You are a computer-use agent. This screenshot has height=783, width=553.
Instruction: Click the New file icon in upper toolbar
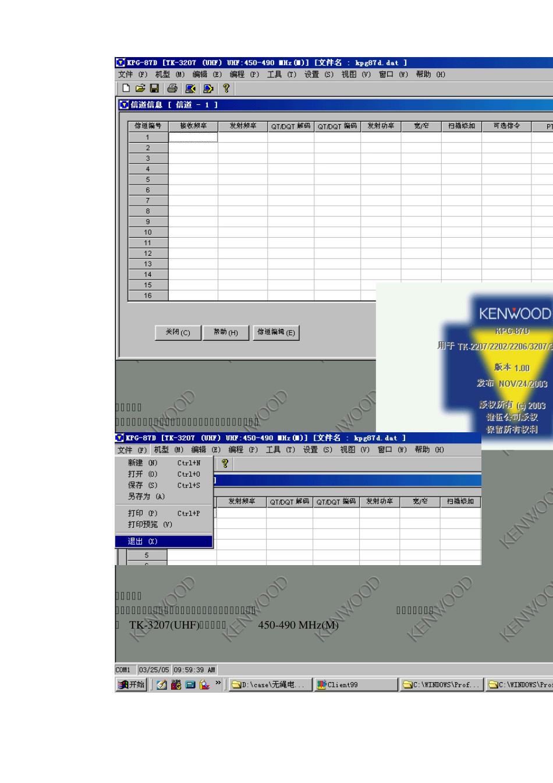(x=126, y=89)
